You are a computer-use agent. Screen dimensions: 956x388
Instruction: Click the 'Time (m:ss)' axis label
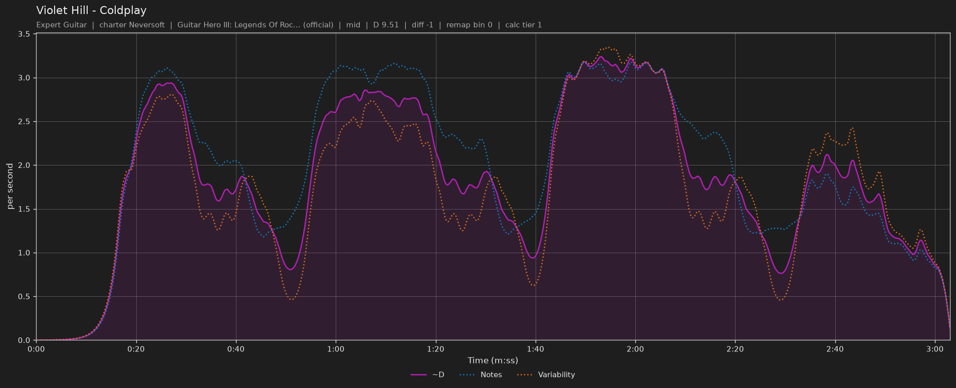click(x=493, y=360)
